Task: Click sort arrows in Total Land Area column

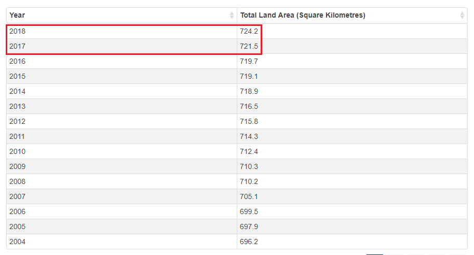Action: pyautogui.click(x=462, y=16)
